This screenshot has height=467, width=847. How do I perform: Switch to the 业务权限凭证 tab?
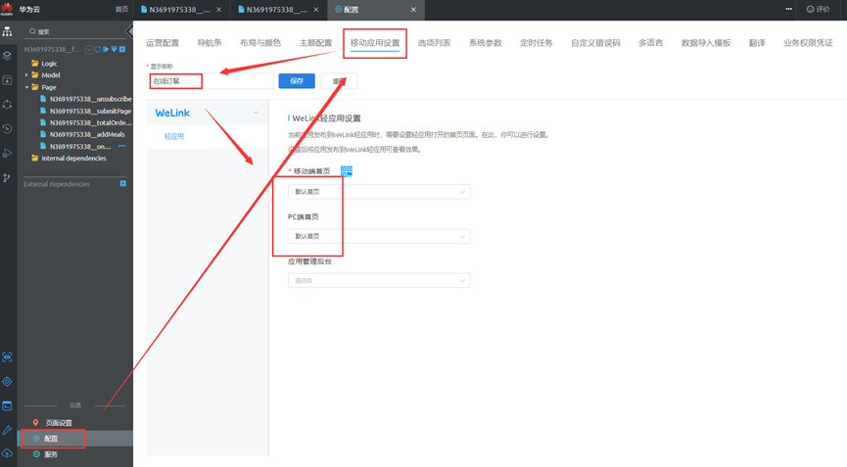pyautogui.click(x=808, y=43)
